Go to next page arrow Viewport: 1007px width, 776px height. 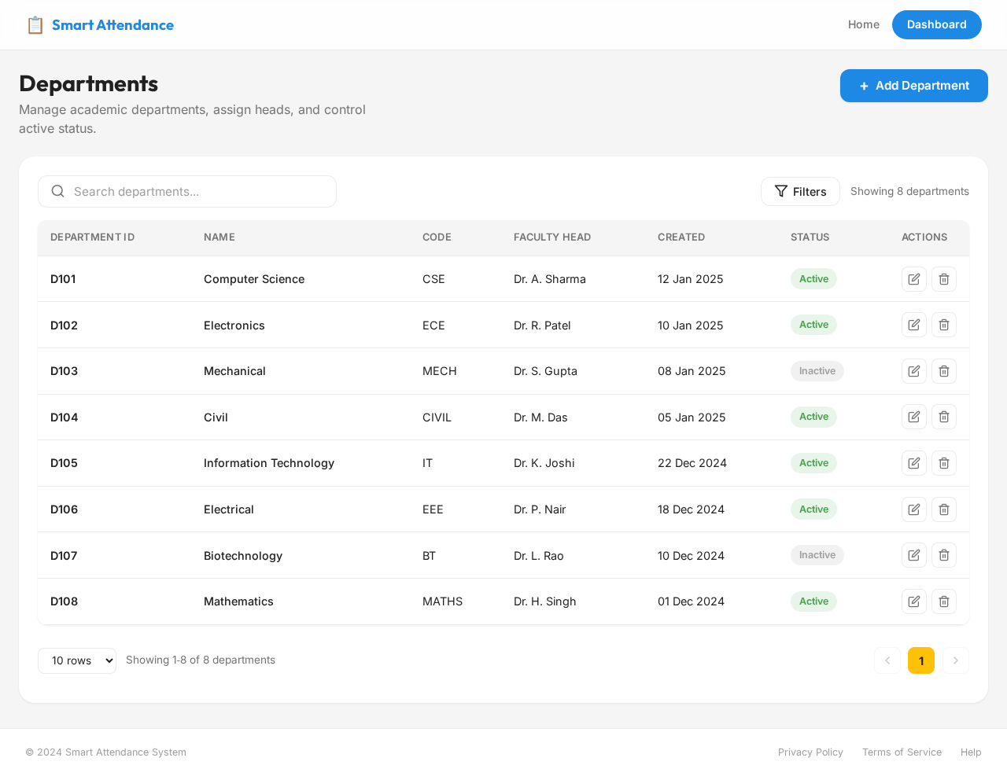pos(956,660)
